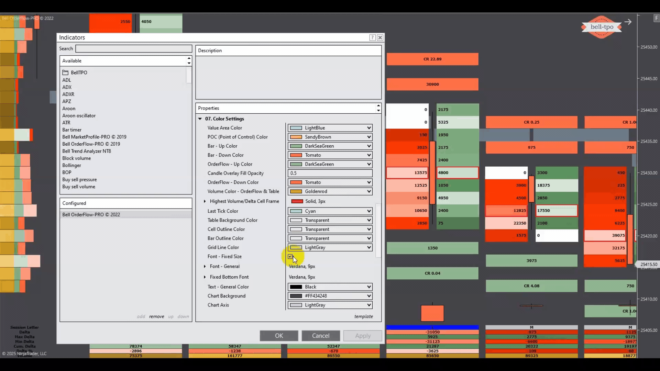Click the bell-tpo logo badge
Viewport: 660px width, 371px height.
[x=602, y=27]
